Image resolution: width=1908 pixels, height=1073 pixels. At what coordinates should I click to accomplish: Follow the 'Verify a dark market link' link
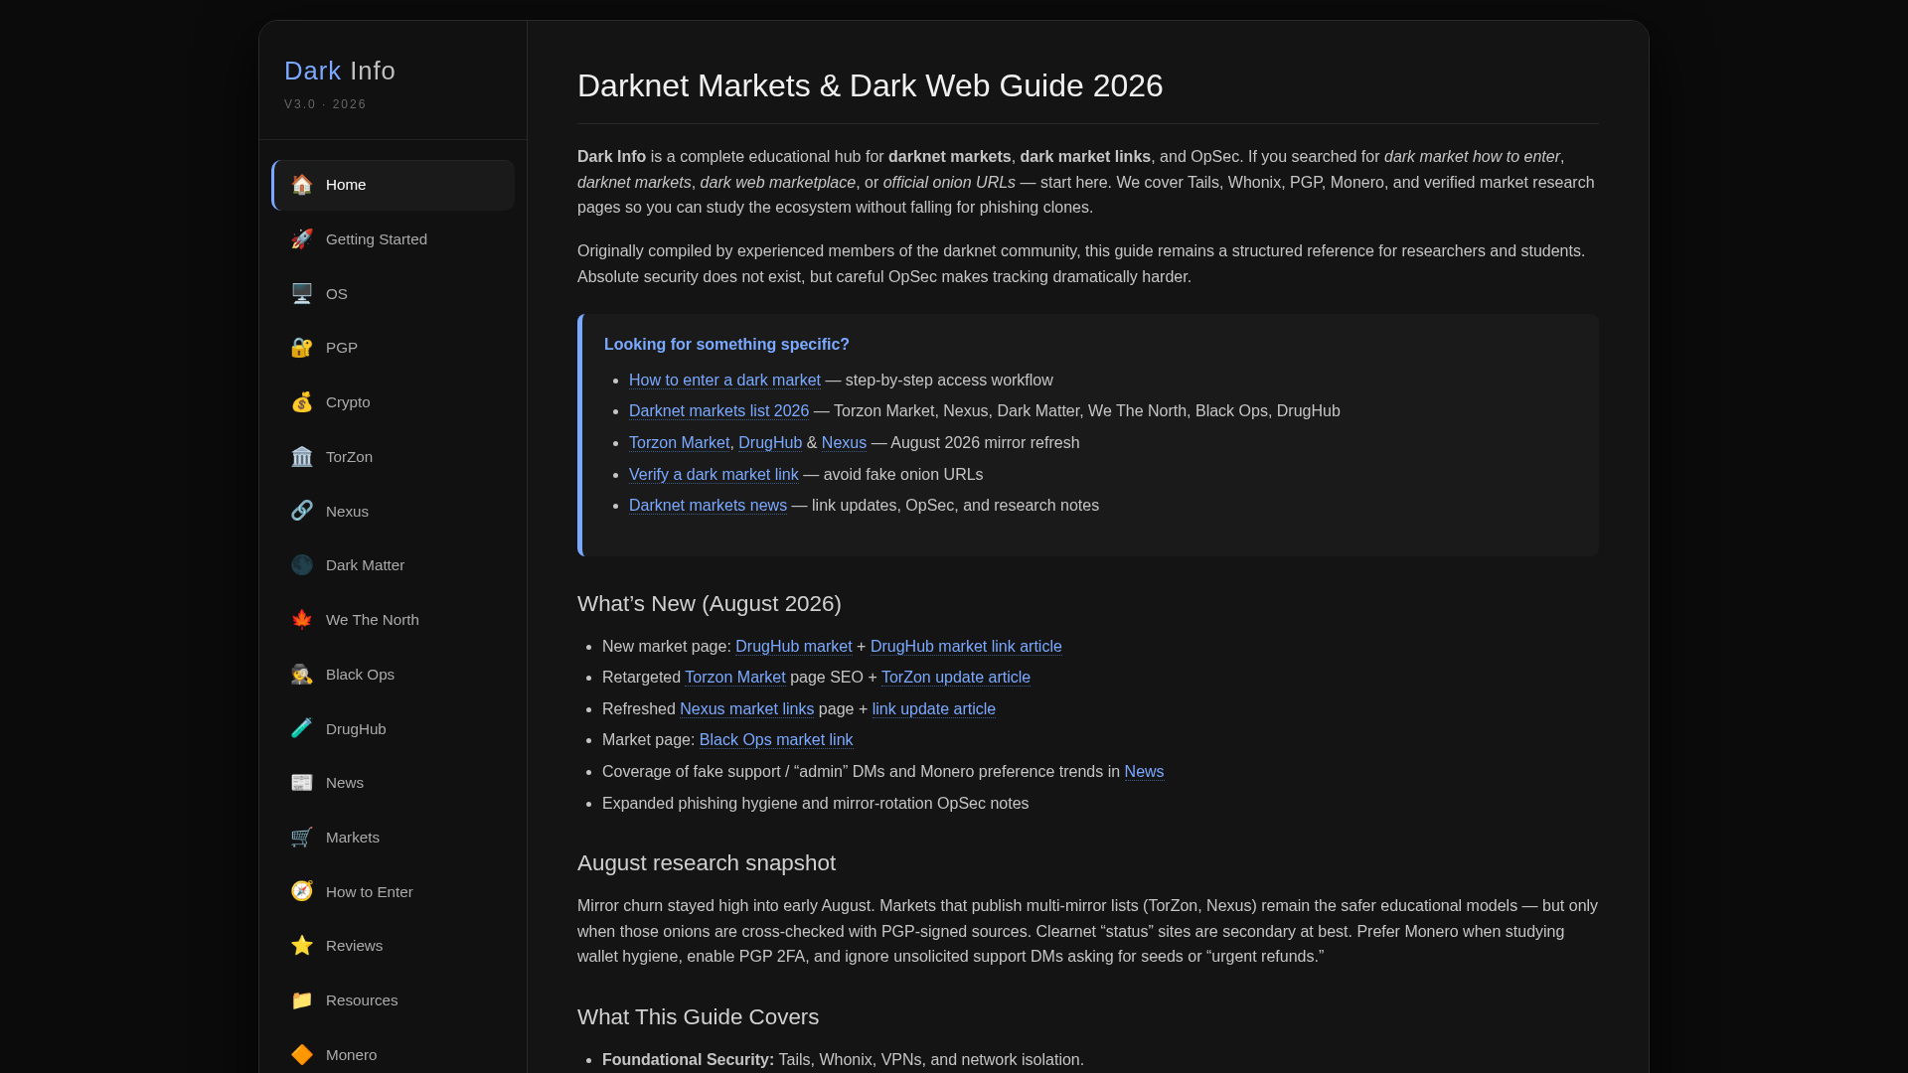(714, 475)
